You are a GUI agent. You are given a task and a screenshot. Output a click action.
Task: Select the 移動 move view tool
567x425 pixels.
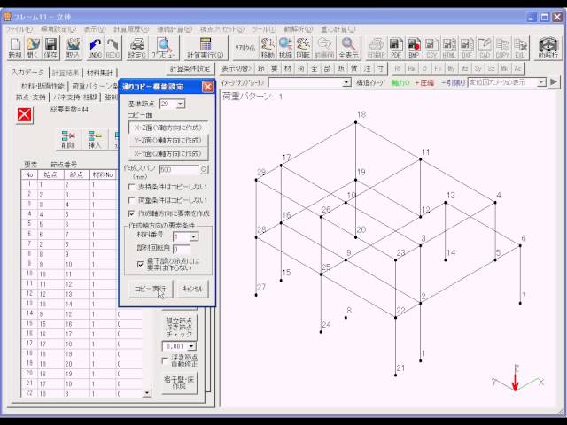[268, 48]
